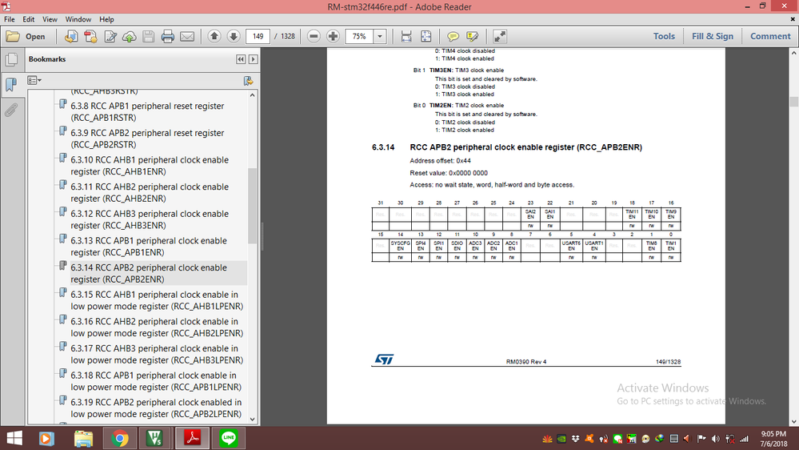Add a sticky note comment
Screen dimensions: 799x450
coord(453,36)
